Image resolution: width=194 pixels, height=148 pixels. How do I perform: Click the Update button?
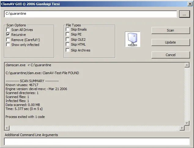click(x=170, y=42)
